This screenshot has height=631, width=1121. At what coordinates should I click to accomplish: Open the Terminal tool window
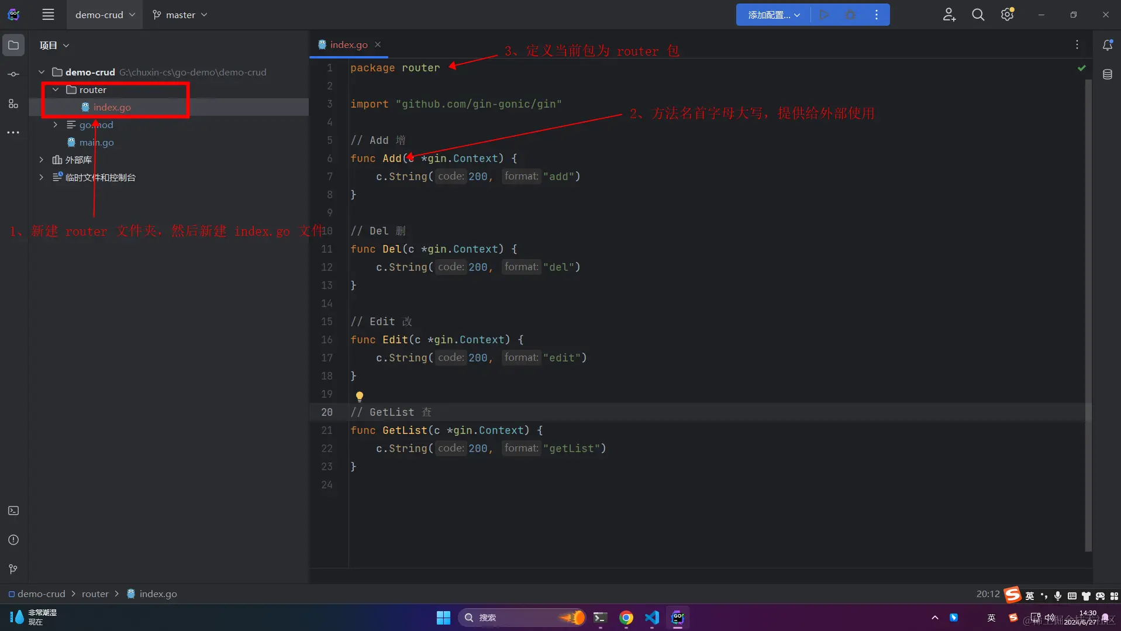tap(13, 511)
